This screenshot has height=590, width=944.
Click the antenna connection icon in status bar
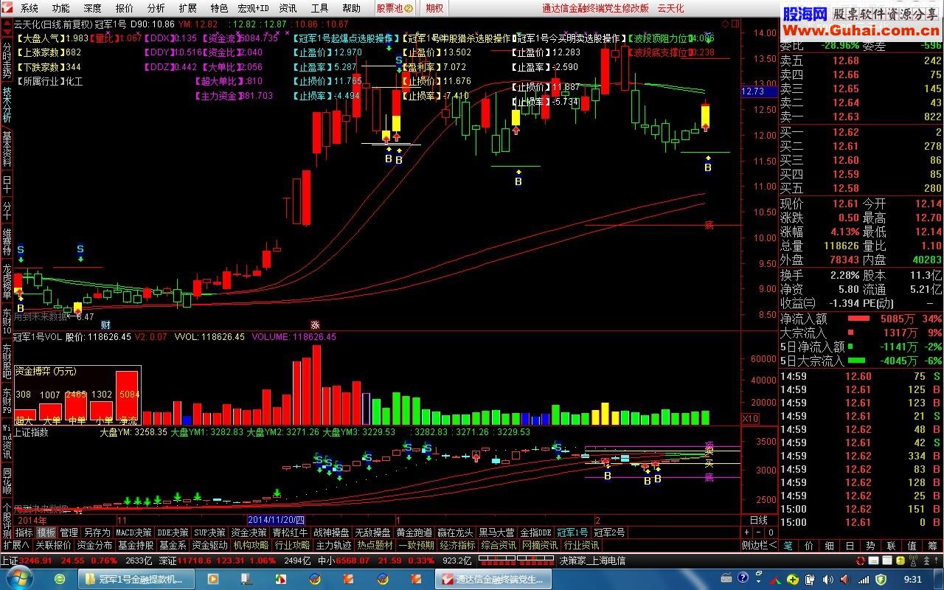click(x=913, y=560)
